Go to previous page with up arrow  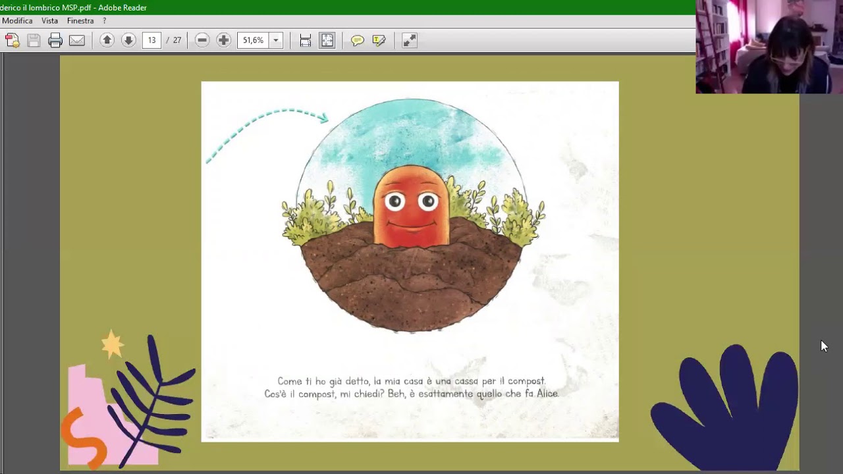coord(107,40)
